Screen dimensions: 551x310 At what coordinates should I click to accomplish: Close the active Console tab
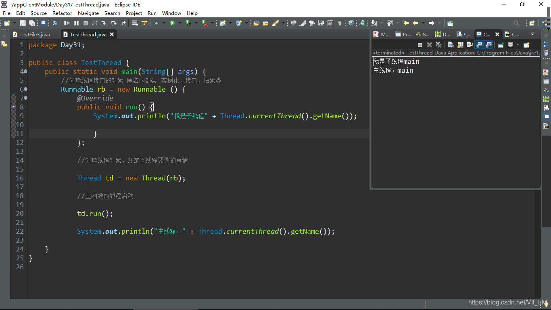tap(497, 34)
